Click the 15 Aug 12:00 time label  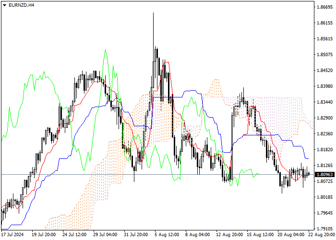coord(260,234)
